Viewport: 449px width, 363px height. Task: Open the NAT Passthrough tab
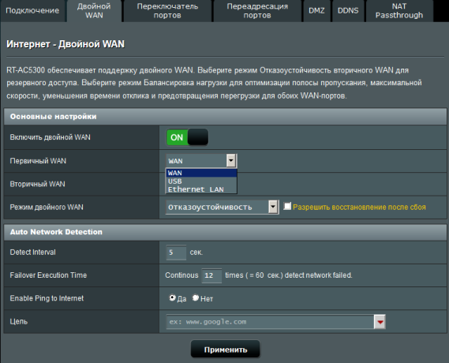[x=399, y=11]
